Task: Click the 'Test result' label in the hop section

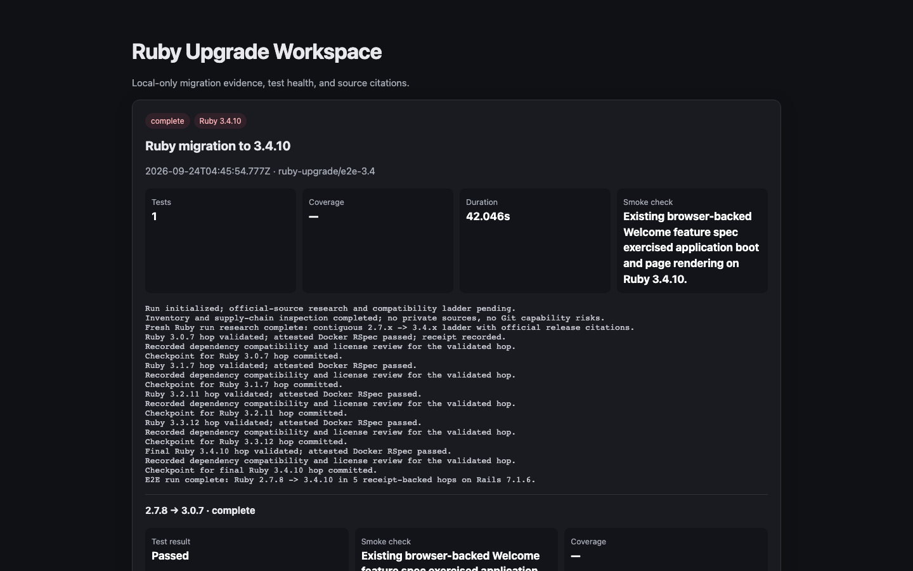Action: click(171, 541)
